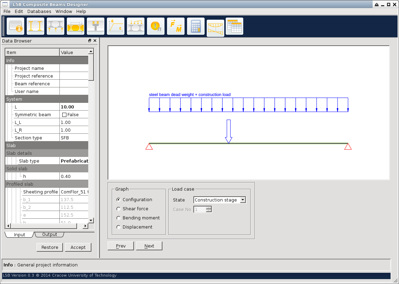Choose the Bending moment graph option
Viewport: 399px width, 284px height.
118,218
